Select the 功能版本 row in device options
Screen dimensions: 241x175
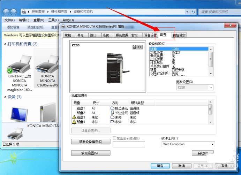pos(179,52)
